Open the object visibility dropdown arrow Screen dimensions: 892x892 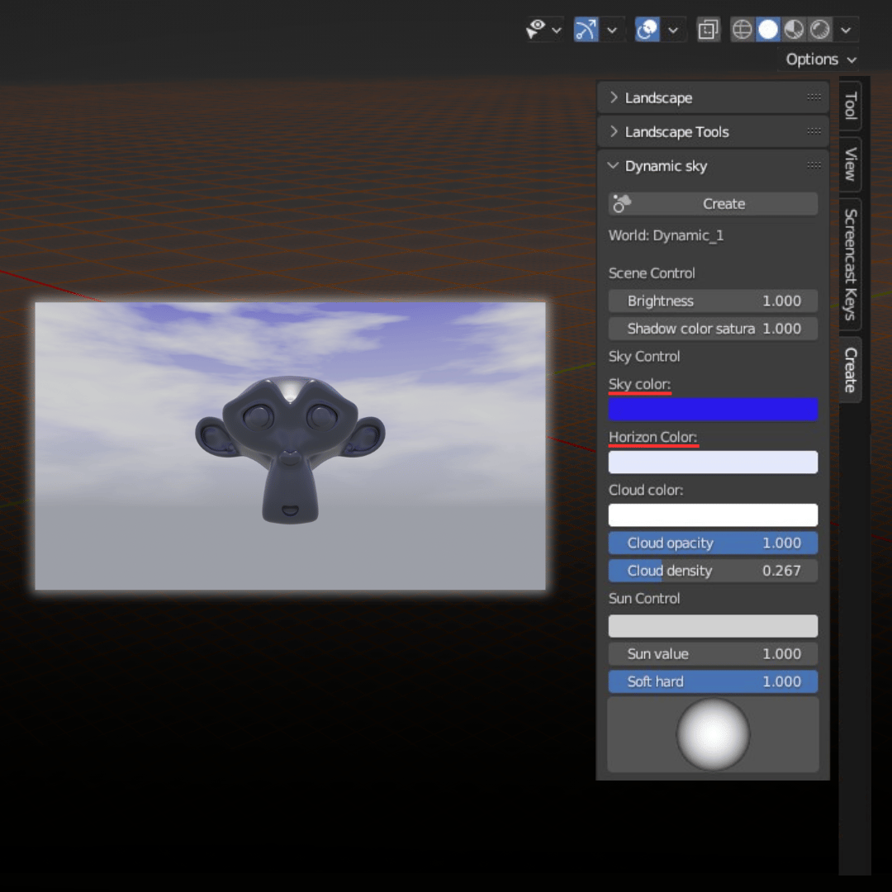[557, 31]
